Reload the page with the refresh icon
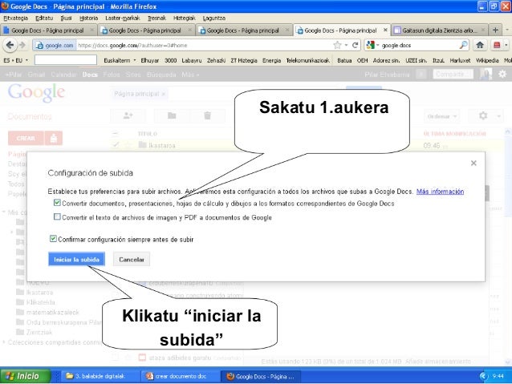 [356, 46]
